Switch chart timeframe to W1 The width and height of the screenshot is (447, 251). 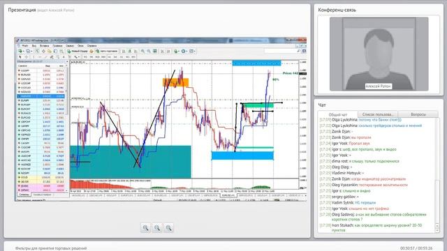pos(127,57)
